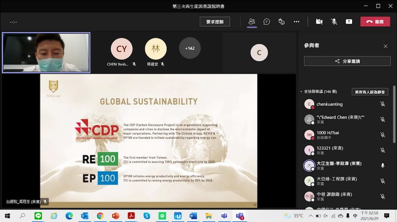This screenshot has width=397, height=222.
Task: Click the volume icon in system tray
Action: pos(325,216)
